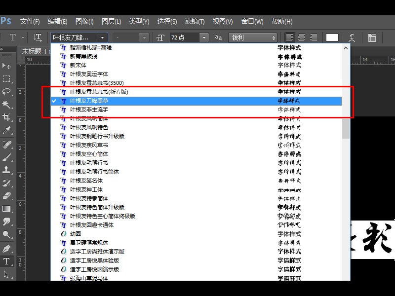Open the 滤镜(T) menu
395x296 pixels.
(x=195, y=22)
